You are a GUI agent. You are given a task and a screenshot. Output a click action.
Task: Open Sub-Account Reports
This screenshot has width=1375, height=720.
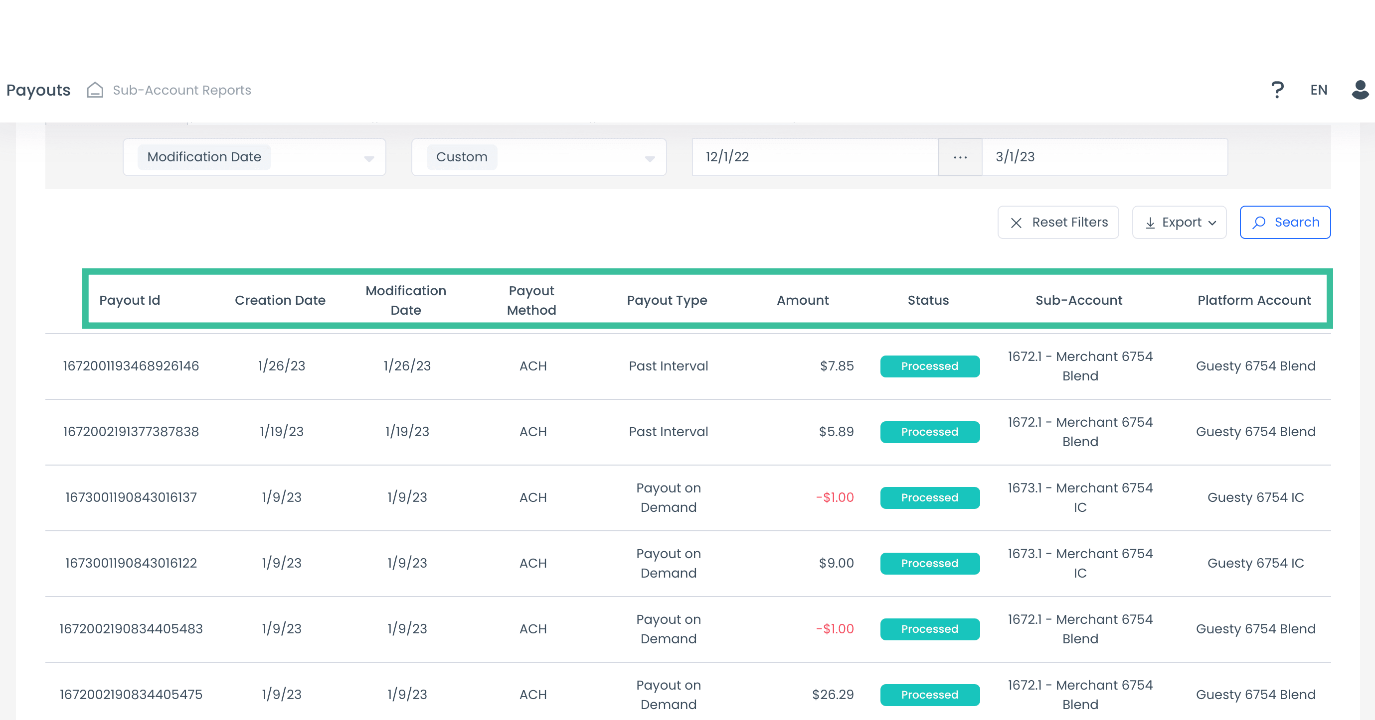coord(181,90)
